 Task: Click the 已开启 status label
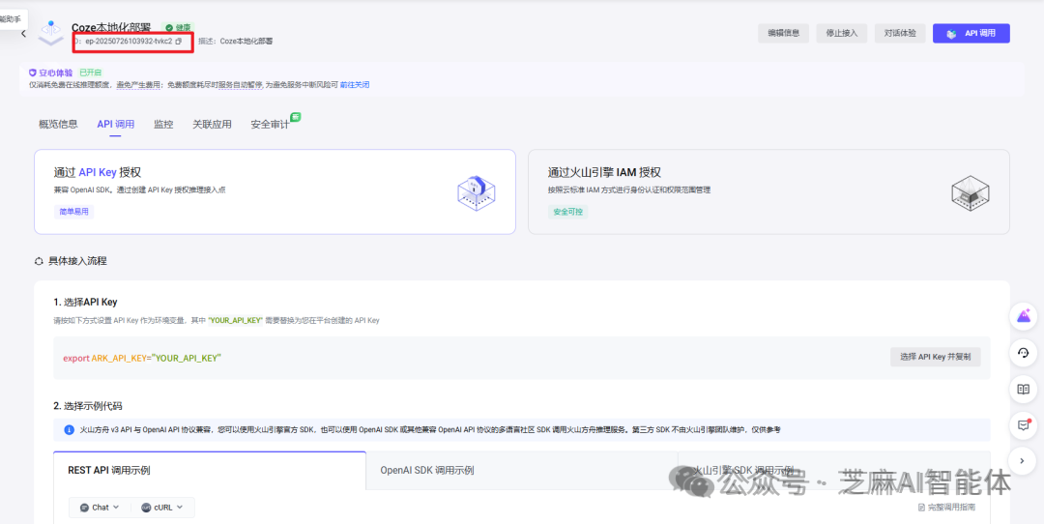click(91, 73)
